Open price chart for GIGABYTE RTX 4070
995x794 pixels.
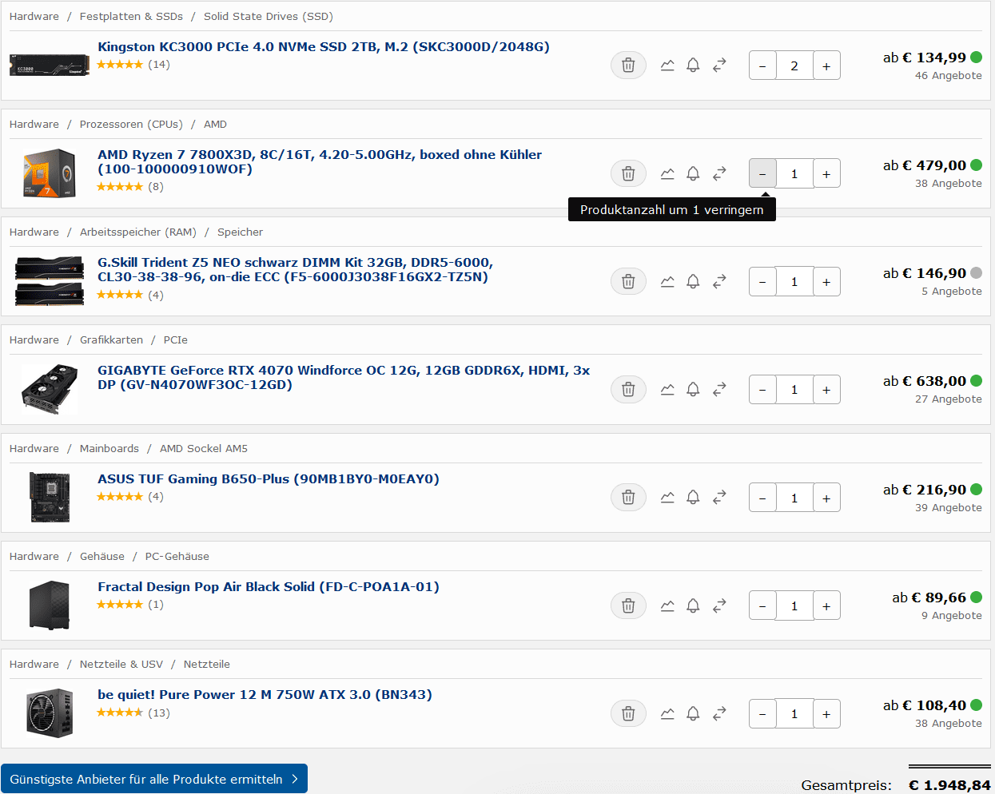coord(667,389)
